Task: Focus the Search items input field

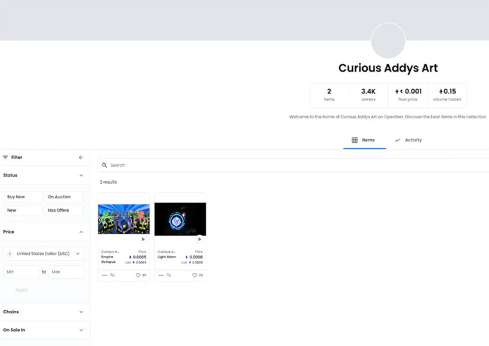Action: (293, 165)
